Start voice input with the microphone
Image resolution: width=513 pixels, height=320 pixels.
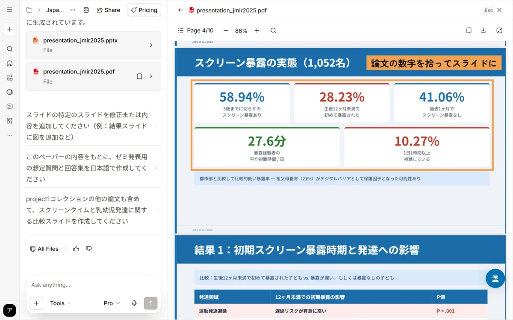click(x=134, y=303)
